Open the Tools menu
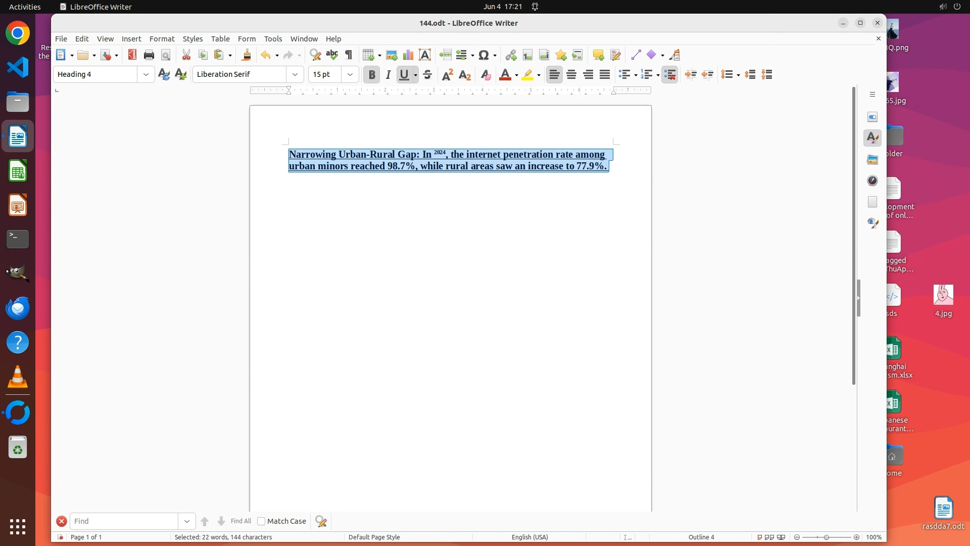970x546 pixels. (x=273, y=38)
